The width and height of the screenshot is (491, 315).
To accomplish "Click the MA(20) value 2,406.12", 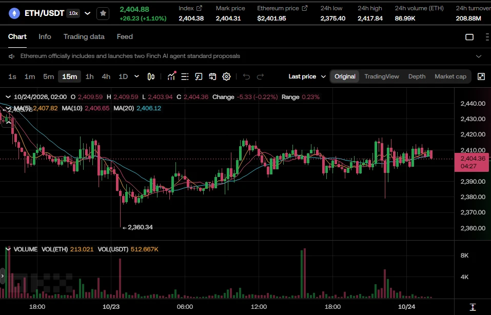I will (149, 108).
